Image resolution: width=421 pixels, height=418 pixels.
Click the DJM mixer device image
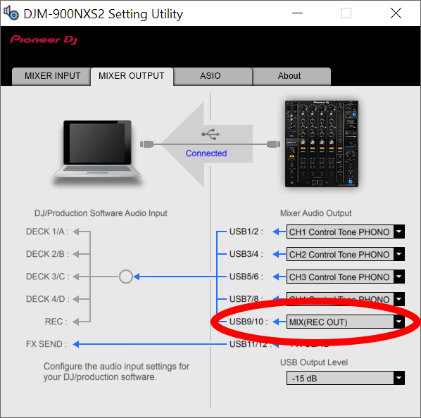click(322, 144)
